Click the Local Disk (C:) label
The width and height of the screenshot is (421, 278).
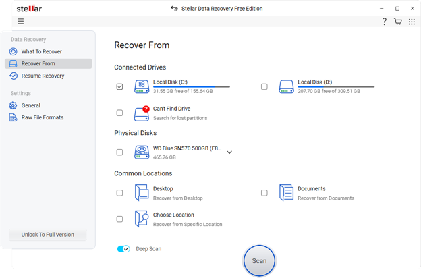[x=170, y=82]
